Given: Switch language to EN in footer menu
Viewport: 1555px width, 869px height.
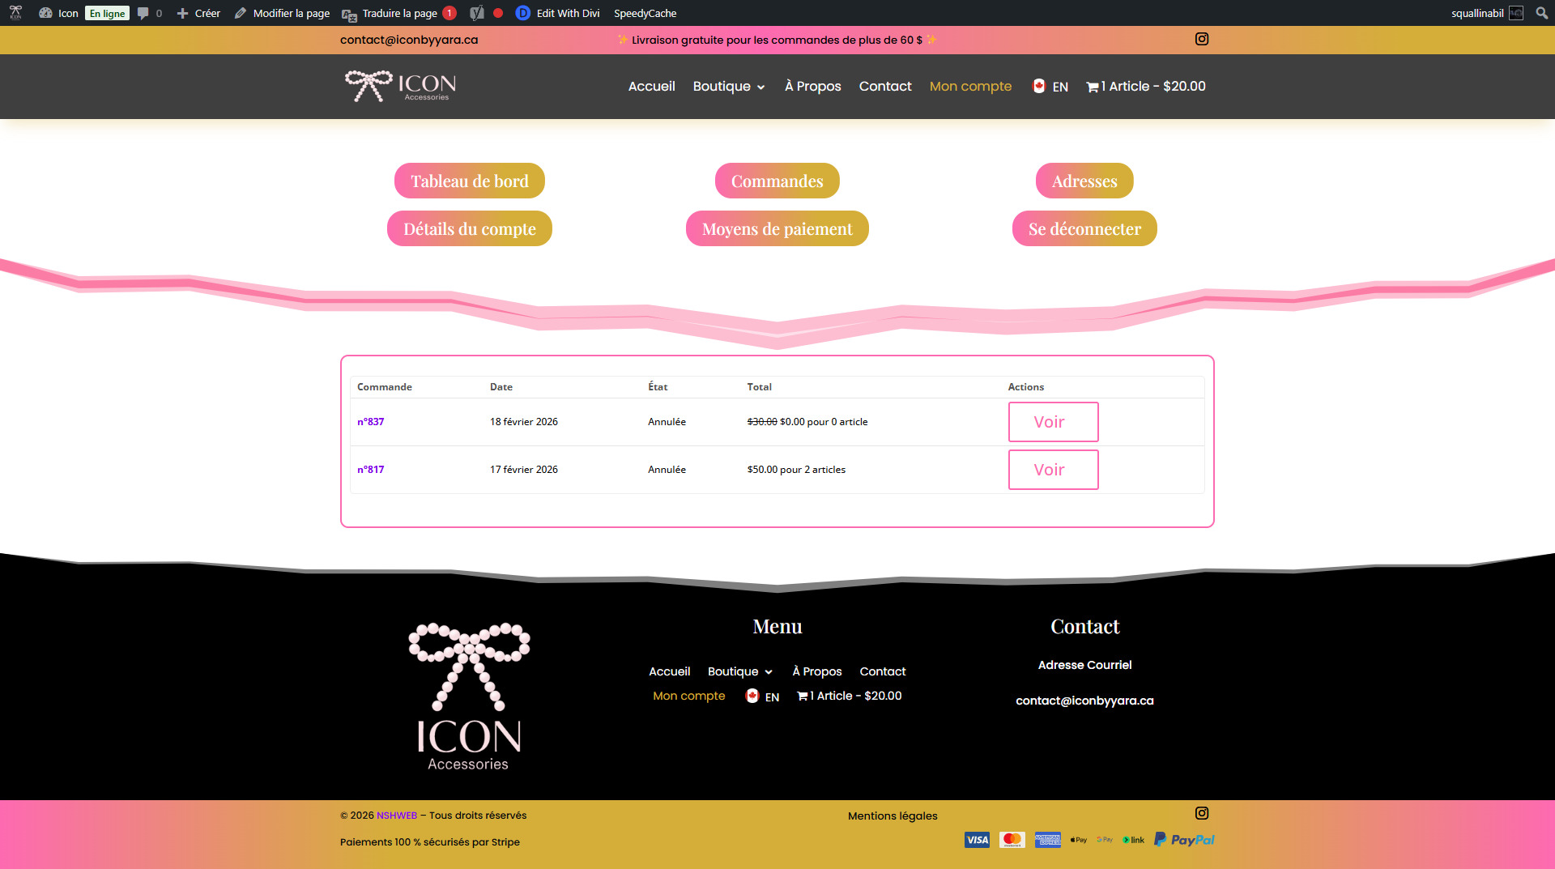Looking at the screenshot, I should point(762,696).
